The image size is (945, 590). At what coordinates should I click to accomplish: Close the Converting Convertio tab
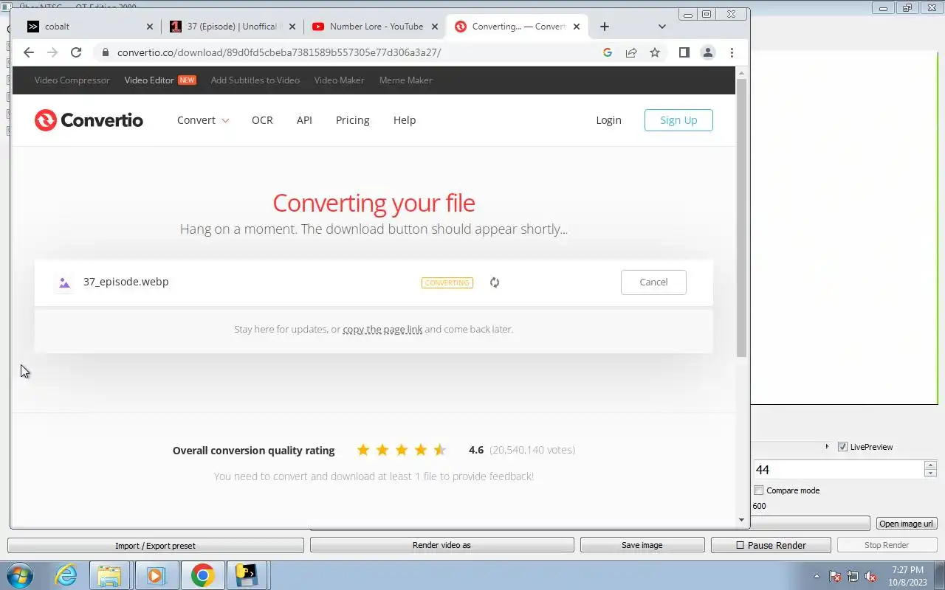point(577,27)
